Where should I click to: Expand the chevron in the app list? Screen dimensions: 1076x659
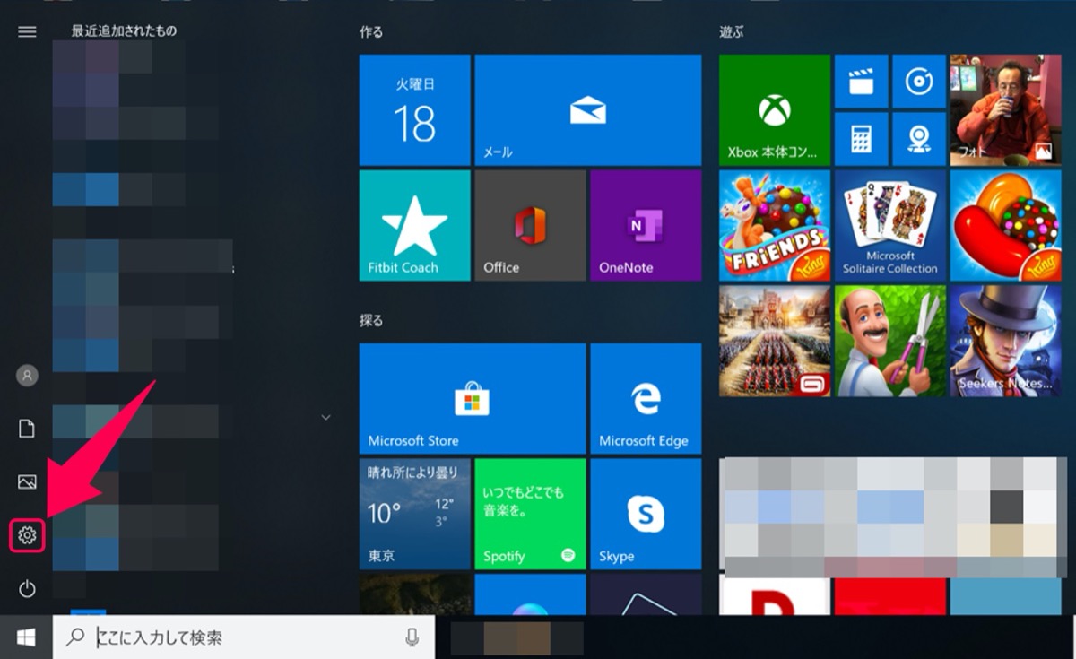pyautogui.click(x=325, y=418)
